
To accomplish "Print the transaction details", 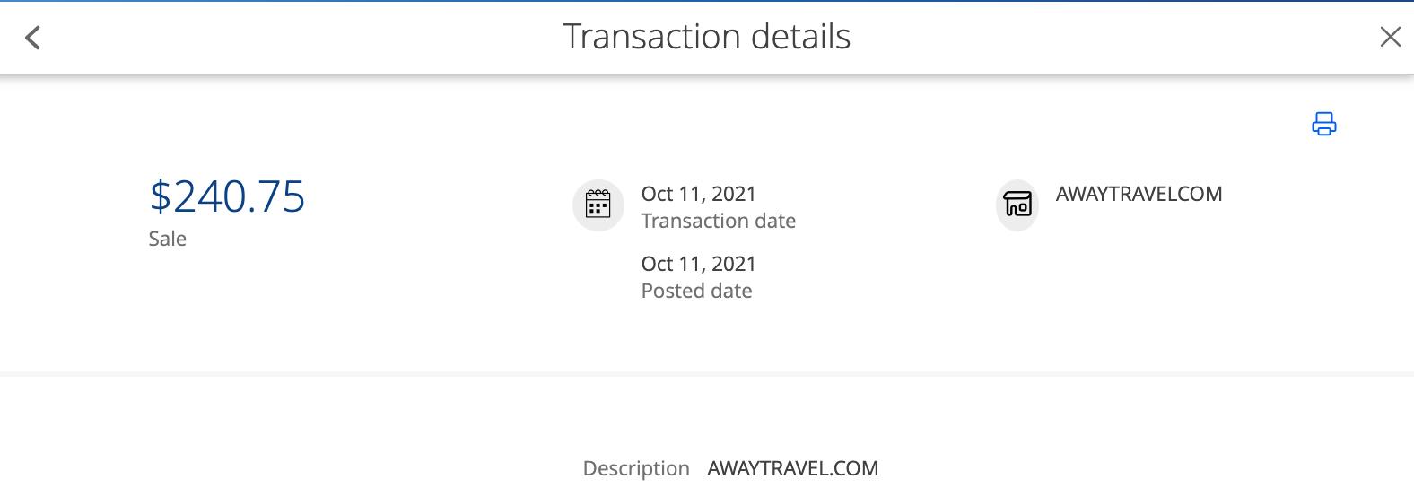I will (x=1323, y=124).
